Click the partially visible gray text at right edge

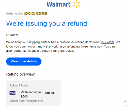click(125, 104)
